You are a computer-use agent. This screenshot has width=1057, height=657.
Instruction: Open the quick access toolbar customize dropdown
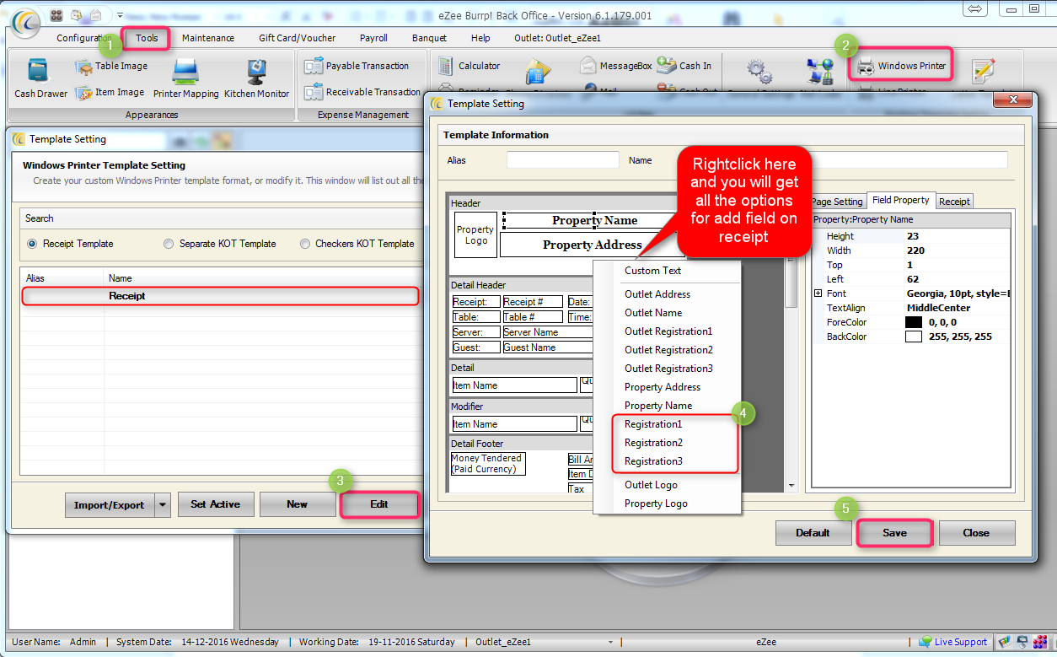(x=120, y=15)
